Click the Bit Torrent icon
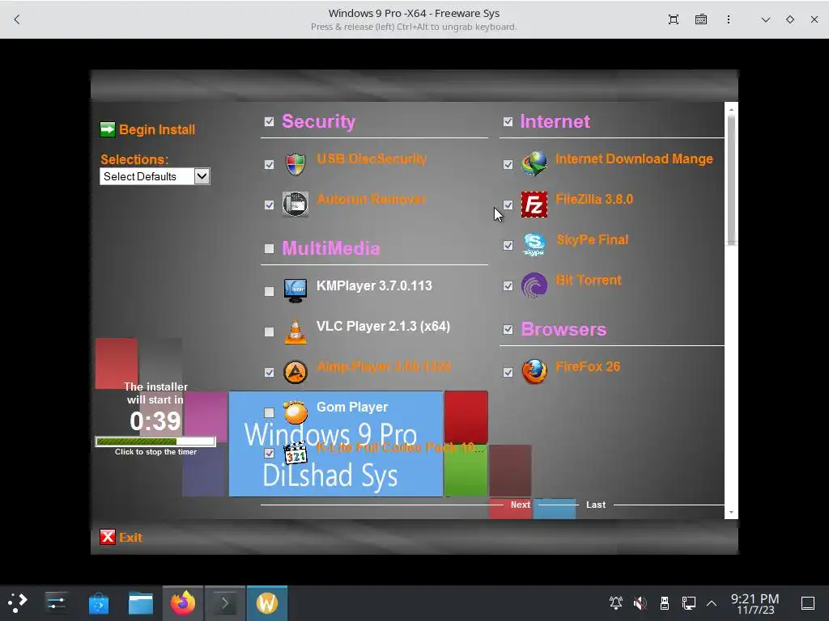Screen dimensions: 829x621 (x=534, y=285)
